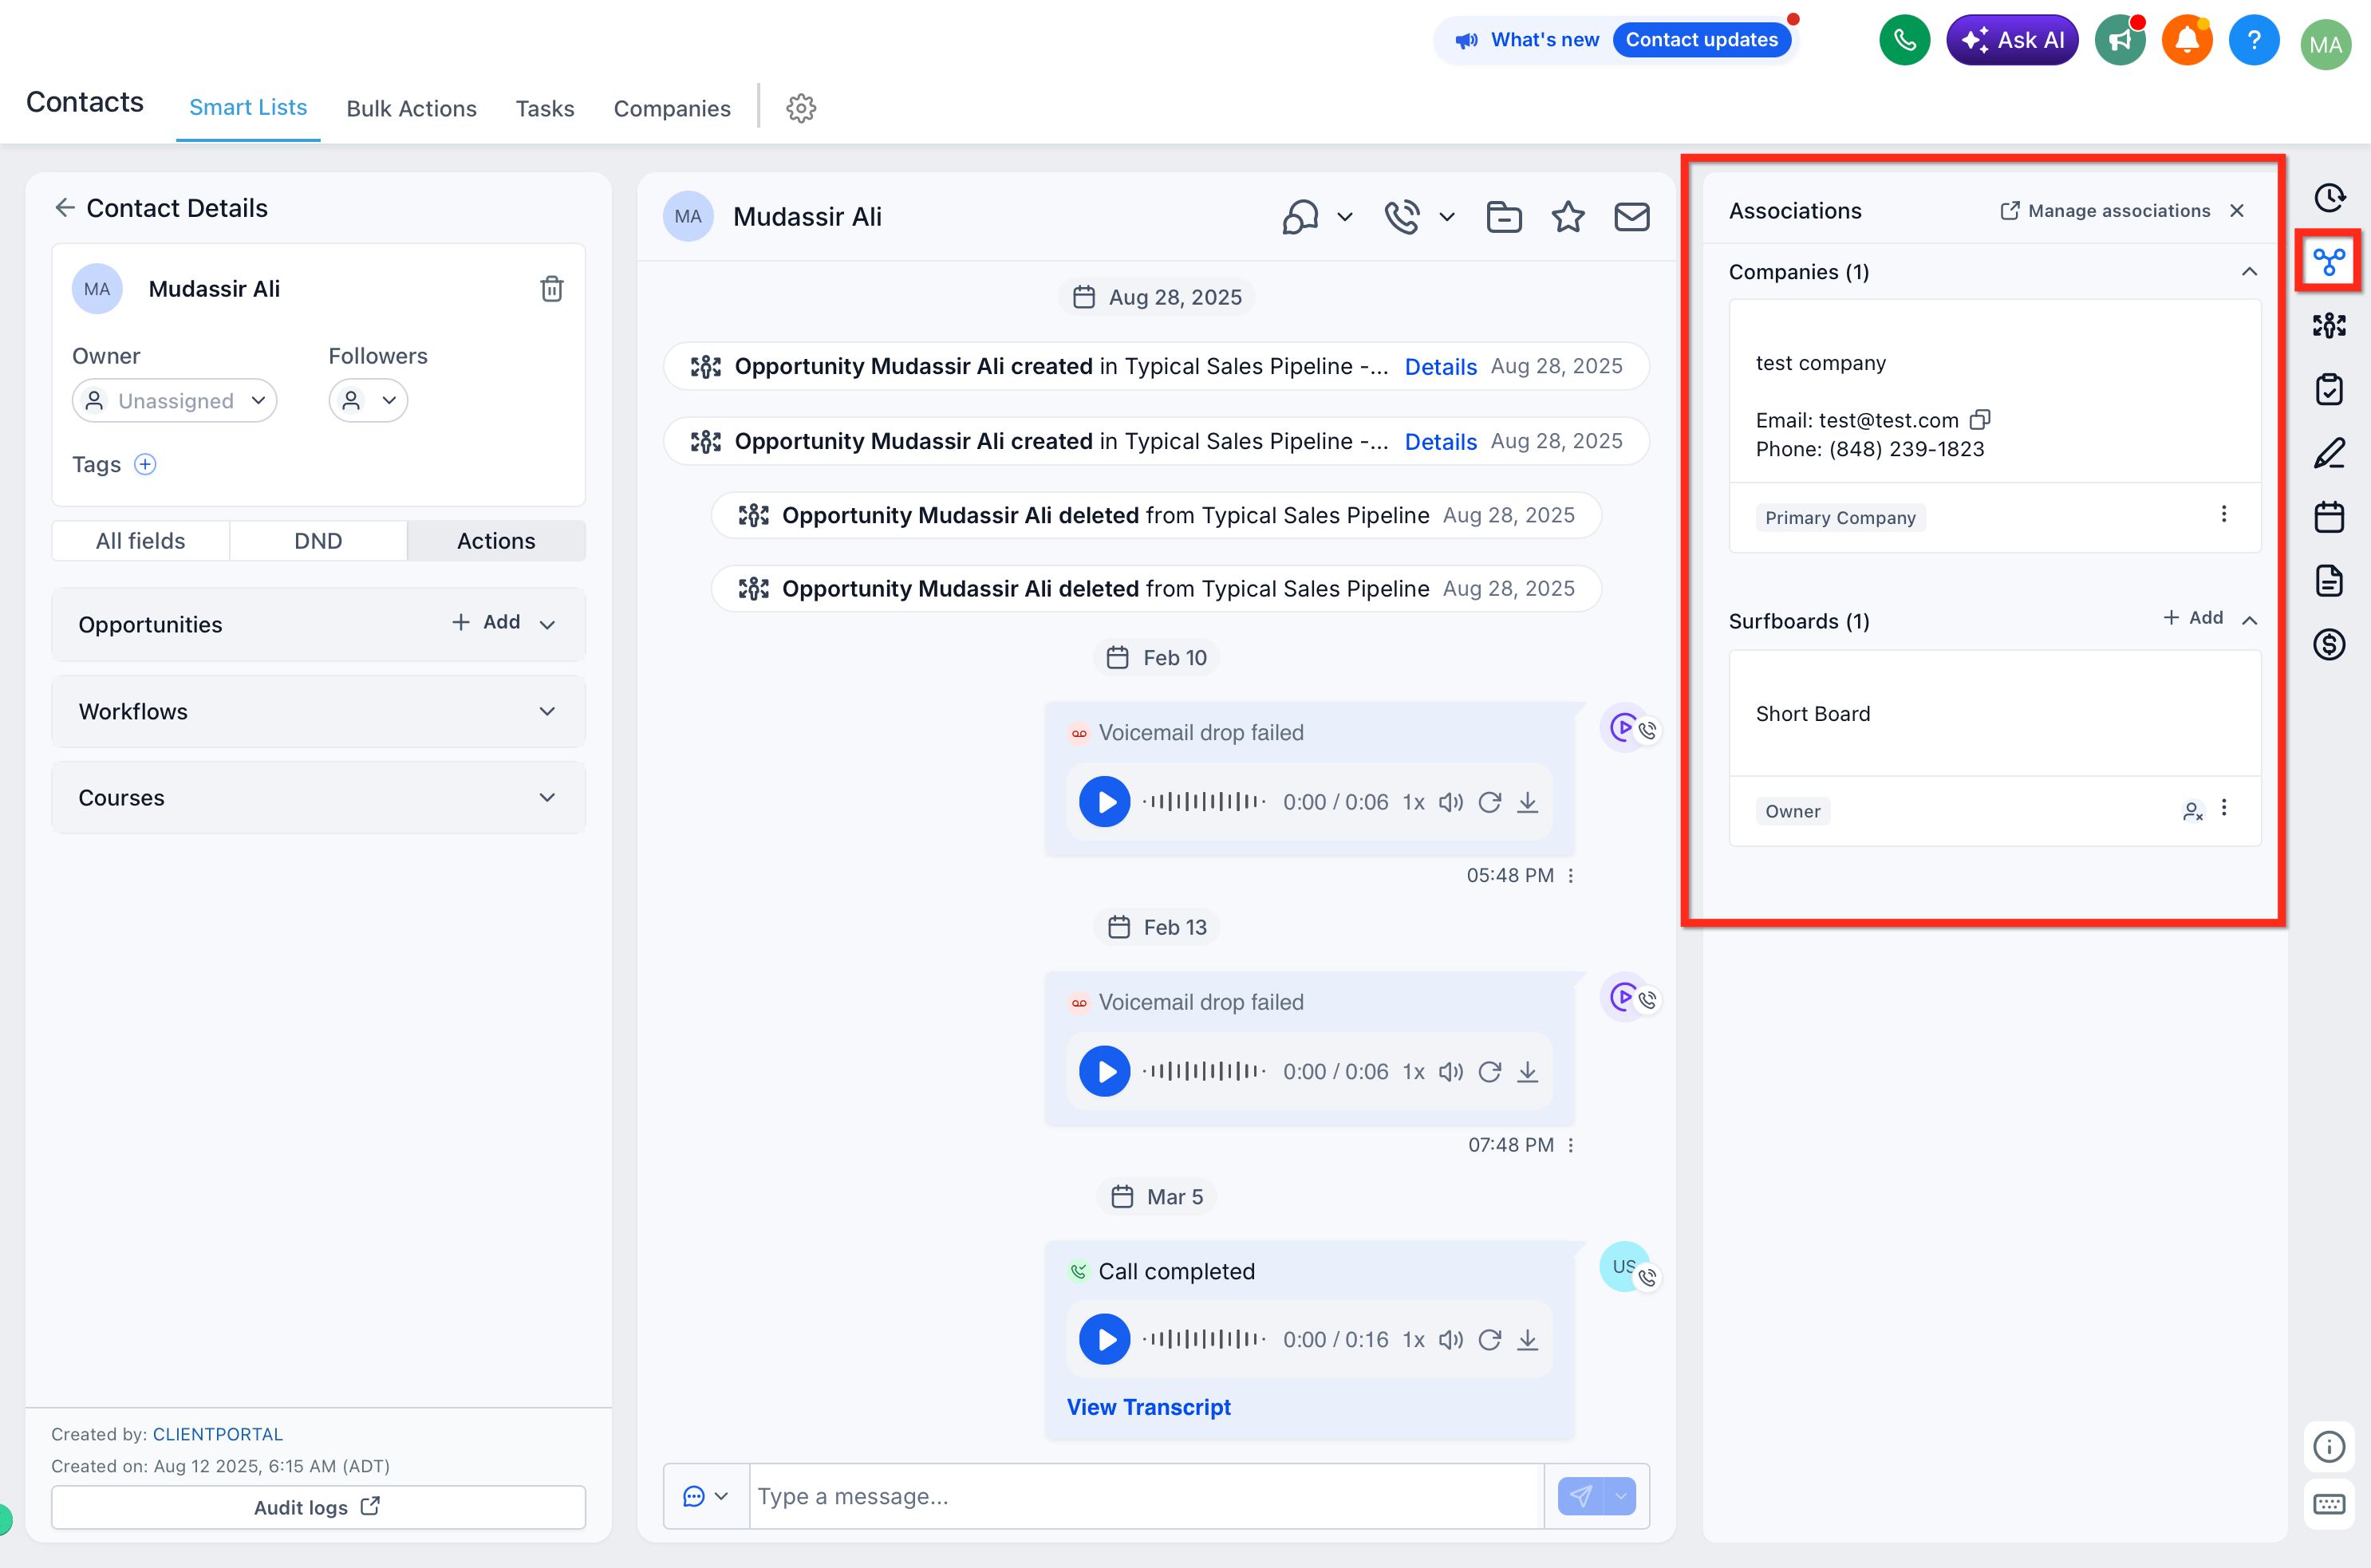Open the Owner Unassigned dropdown
2371x1568 pixels.
click(175, 401)
